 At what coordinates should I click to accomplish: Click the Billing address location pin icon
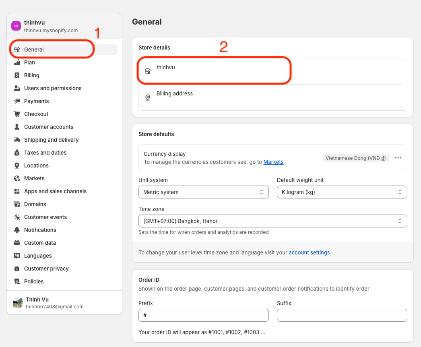click(148, 97)
